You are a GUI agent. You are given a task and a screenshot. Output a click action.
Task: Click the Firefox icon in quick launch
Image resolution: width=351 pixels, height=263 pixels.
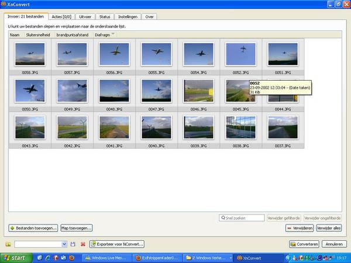coord(72,257)
